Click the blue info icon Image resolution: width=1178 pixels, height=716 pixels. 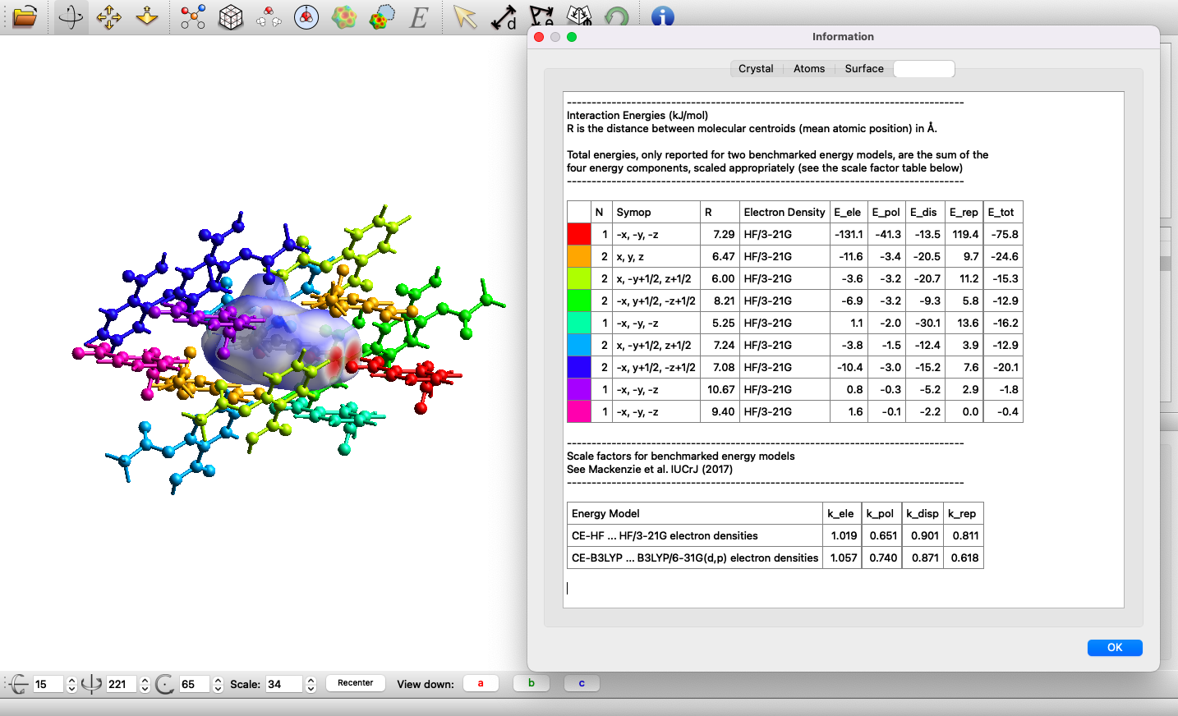[x=662, y=16]
